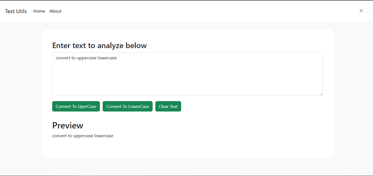Click empty space in top navbar
This screenshot has height=176, width=373.
click(x=209, y=11)
